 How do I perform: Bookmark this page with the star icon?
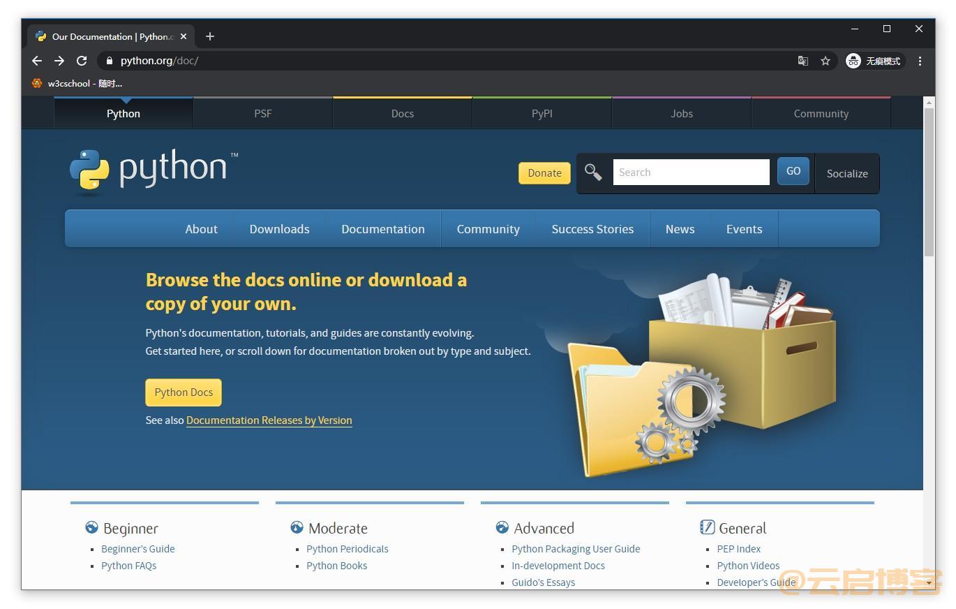click(x=826, y=61)
